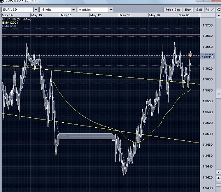
Task: Click the 1.3680 price axis label
Action: [x=208, y=36]
